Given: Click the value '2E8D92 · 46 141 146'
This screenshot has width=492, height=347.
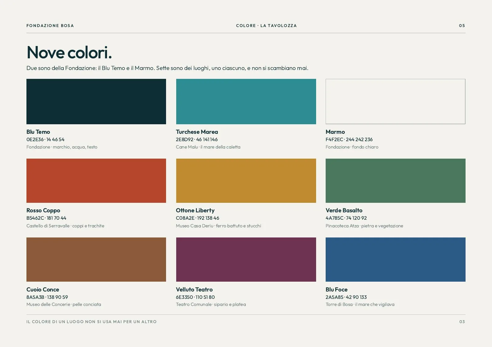Looking at the screenshot, I should [197, 140].
